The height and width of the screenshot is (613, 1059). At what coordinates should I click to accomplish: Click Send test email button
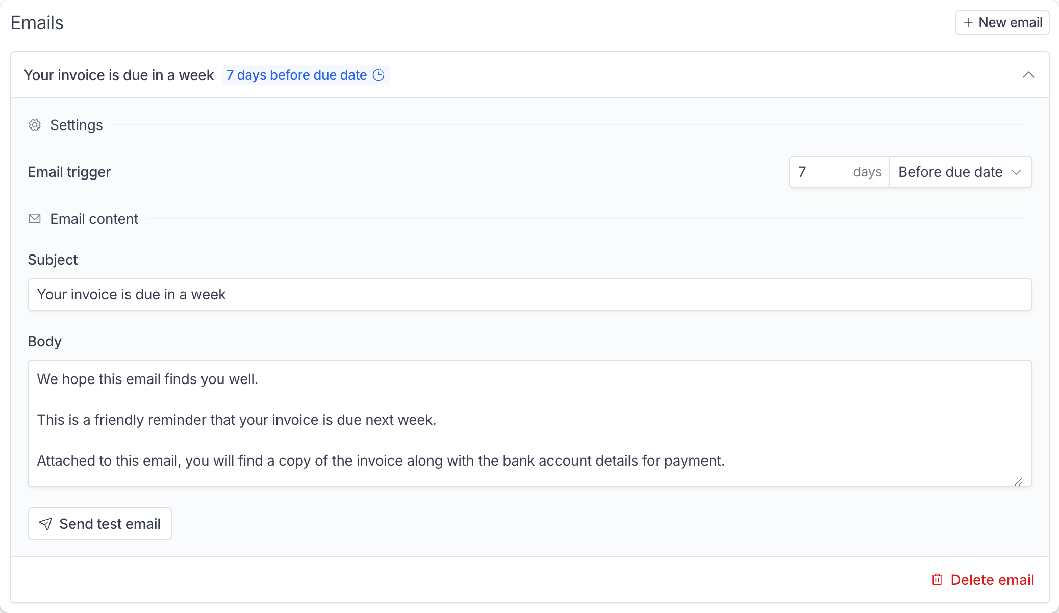[99, 524]
